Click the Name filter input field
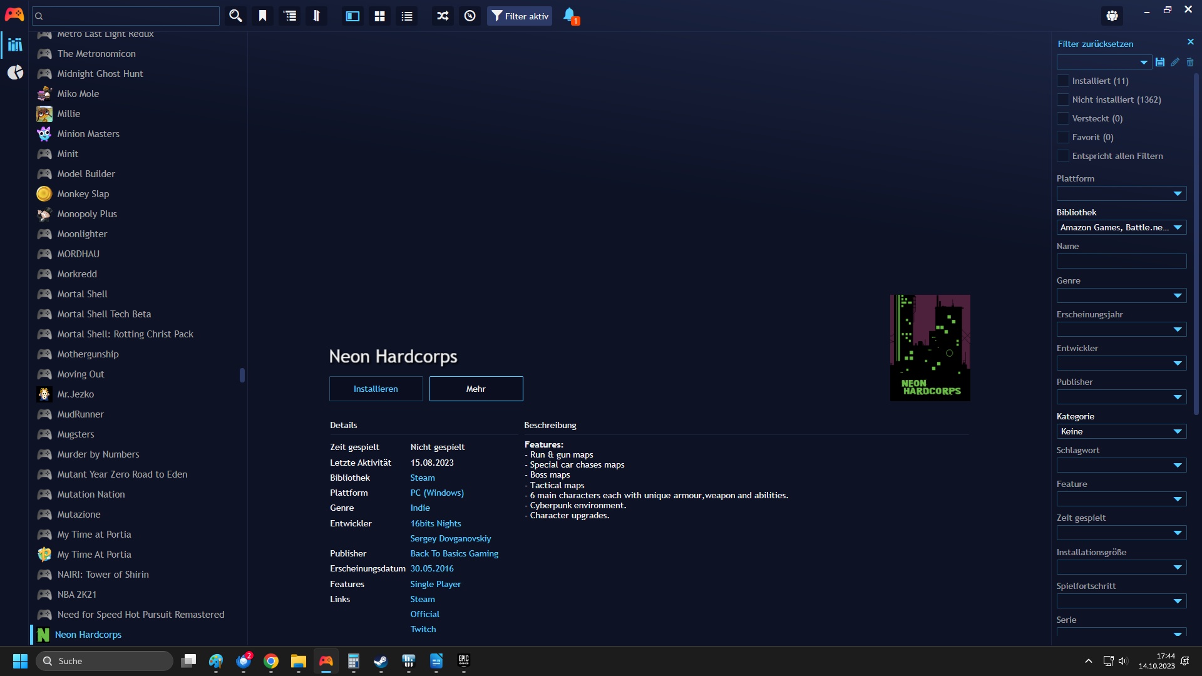The image size is (1202, 676). [1121, 261]
